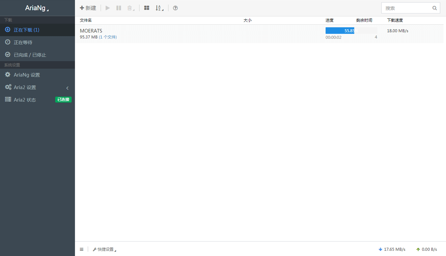Select 正在下载 (1) in sidebar
Image resolution: width=446 pixels, height=256 pixels.
click(x=38, y=30)
